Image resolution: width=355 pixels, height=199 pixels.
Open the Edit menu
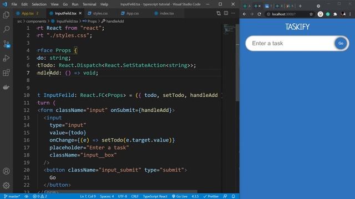[x=24, y=4]
